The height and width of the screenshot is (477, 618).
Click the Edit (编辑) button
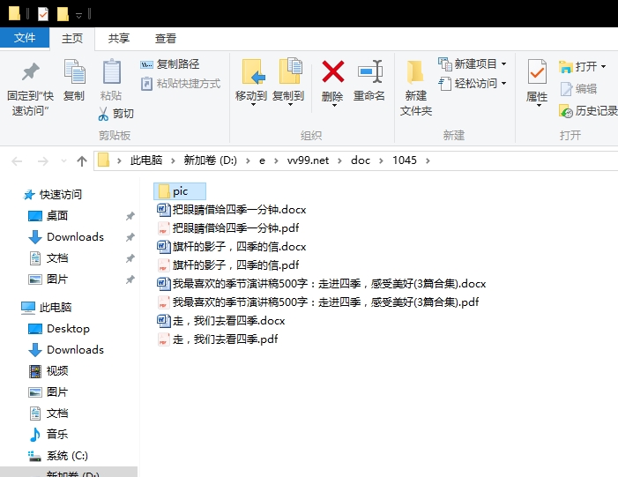tap(578, 89)
